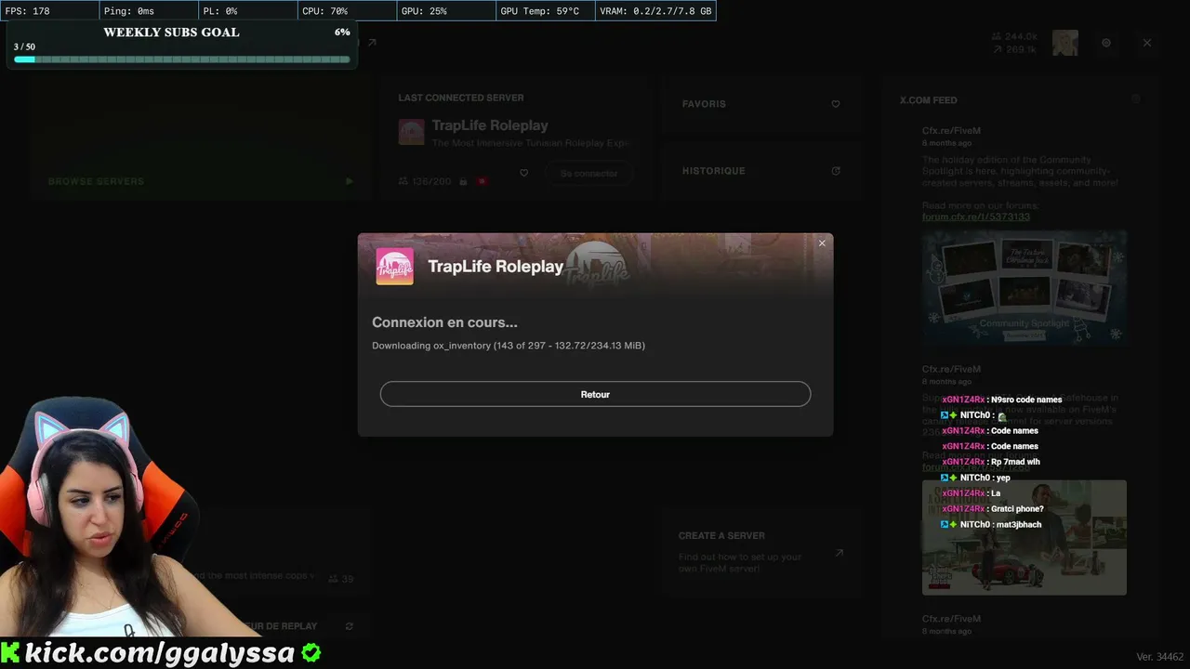Click chat message 'Rp 7mad wlh'
Screen dimensions: 1190x669
[1015, 462]
